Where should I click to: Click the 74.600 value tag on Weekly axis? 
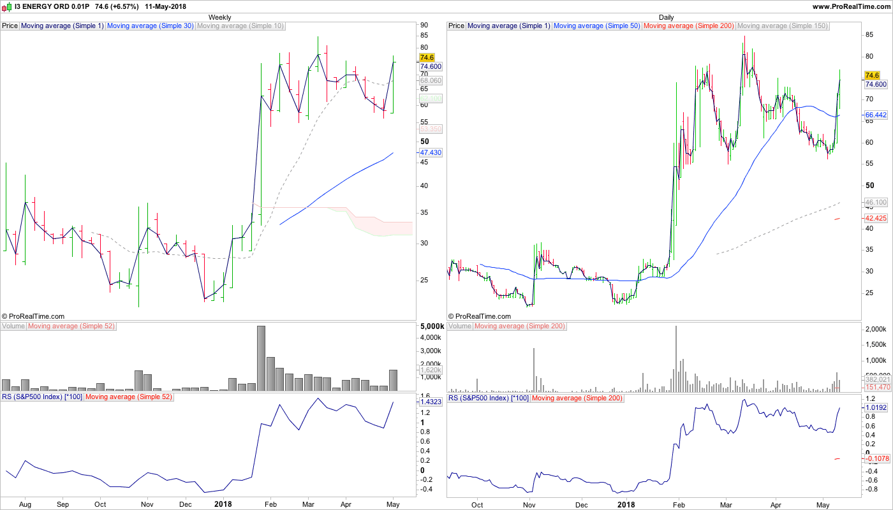point(431,66)
